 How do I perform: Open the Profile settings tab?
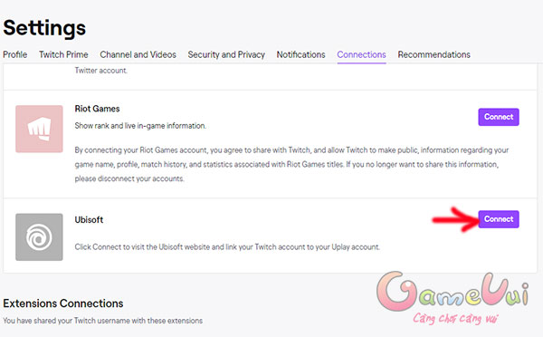pyautogui.click(x=14, y=54)
